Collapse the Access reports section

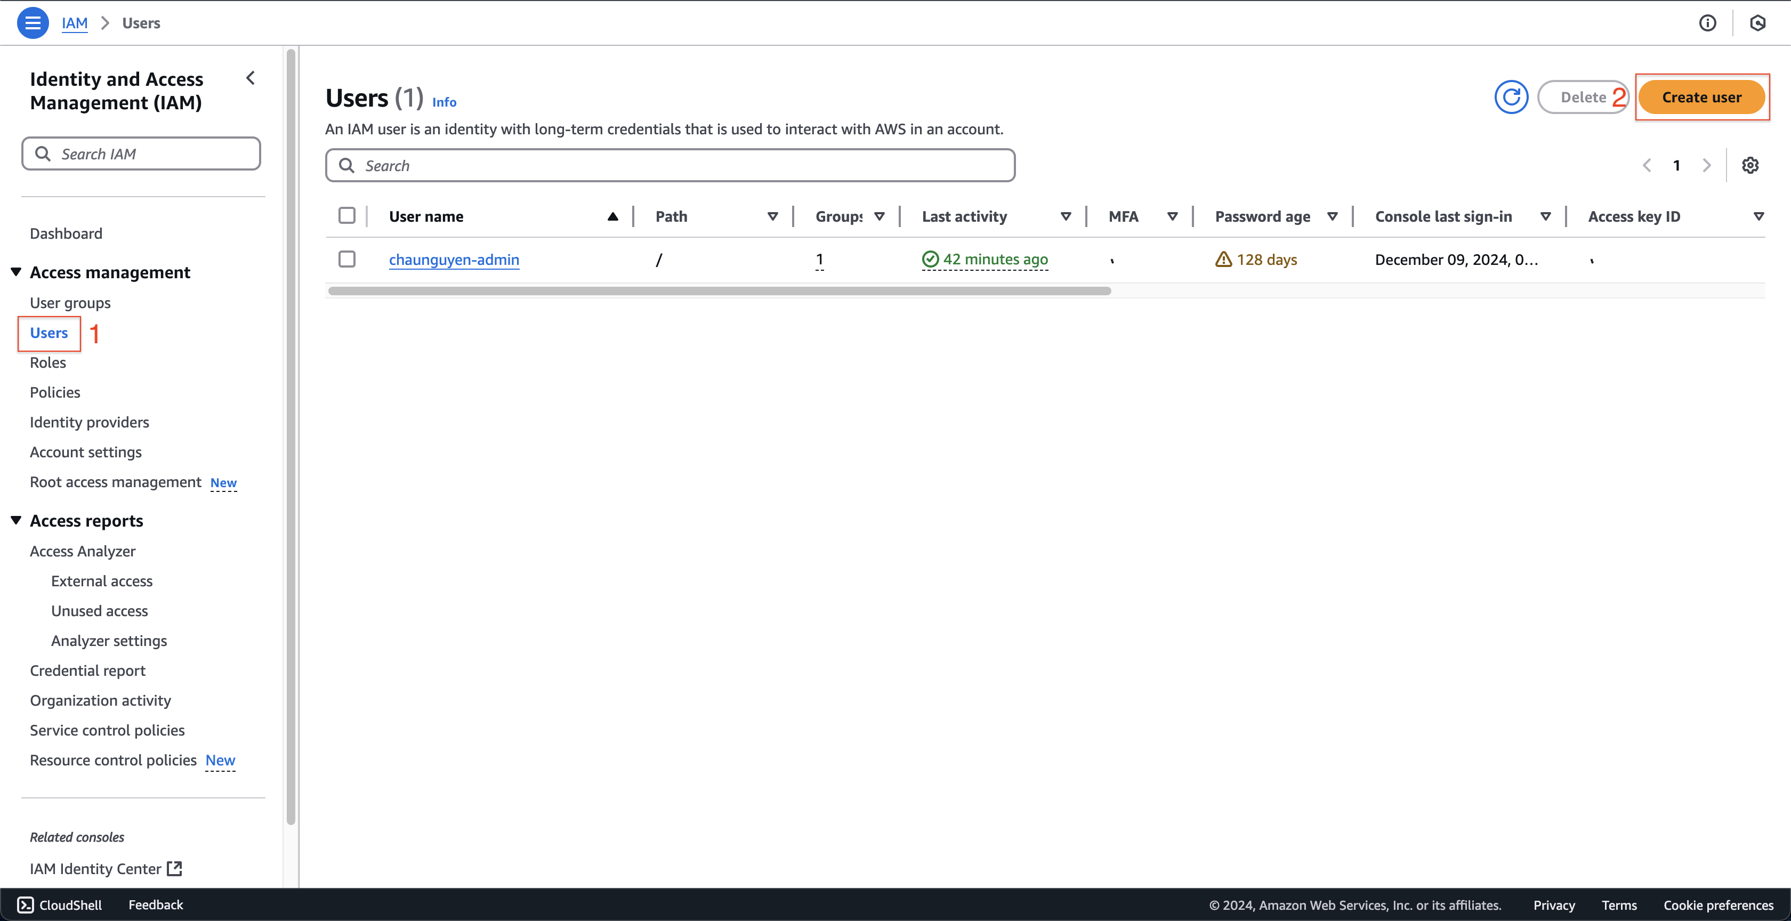(16, 520)
